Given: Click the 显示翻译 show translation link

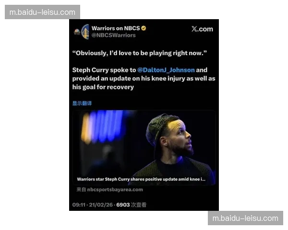Looking at the screenshot, I should (x=82, y=103).
